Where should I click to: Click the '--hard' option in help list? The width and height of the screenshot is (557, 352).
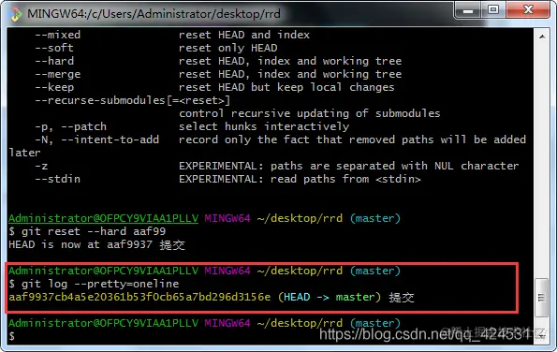pos(54,61)
